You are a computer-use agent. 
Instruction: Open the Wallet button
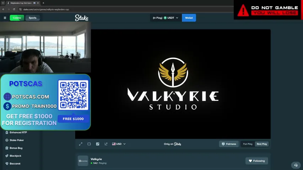point(189,18)
